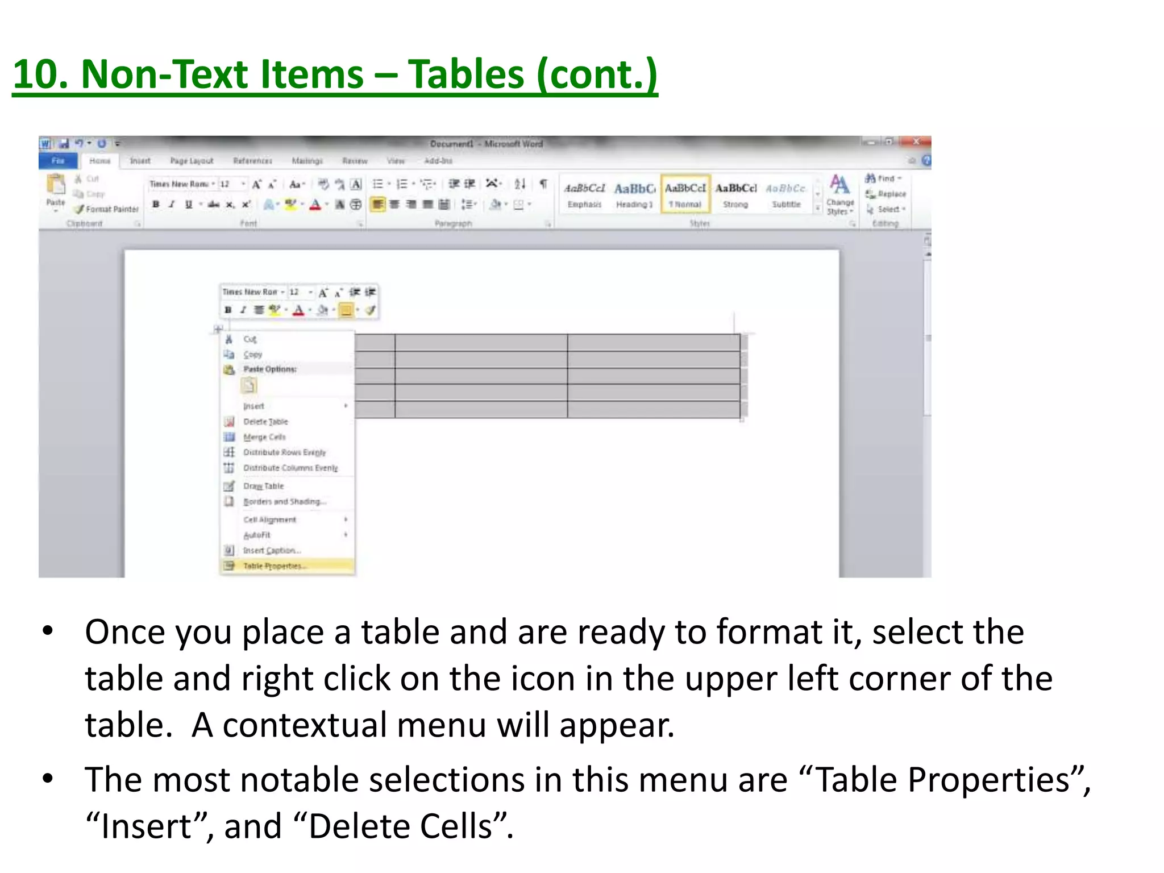Click the Superscript icon in ribbon
The image size is (1164, 873).
coord(246,205)
